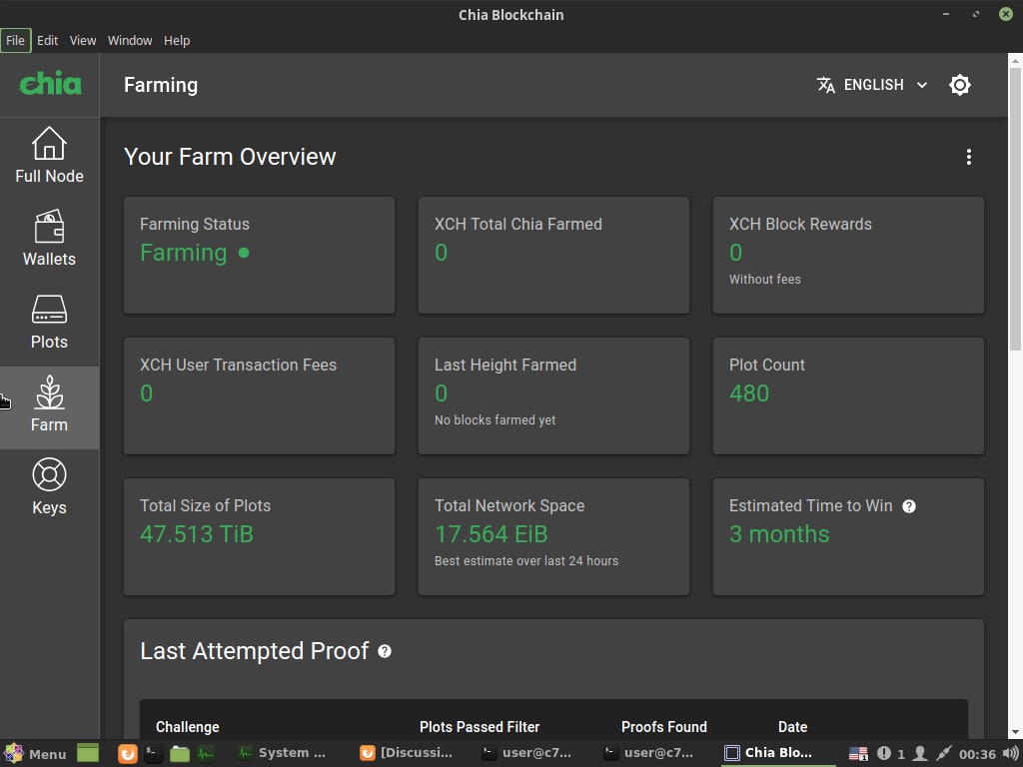The width and height of the screenshot is (1023, 767).
Task: Click 'Best estimate over last 24 hours' text
Action: [526, 561]
